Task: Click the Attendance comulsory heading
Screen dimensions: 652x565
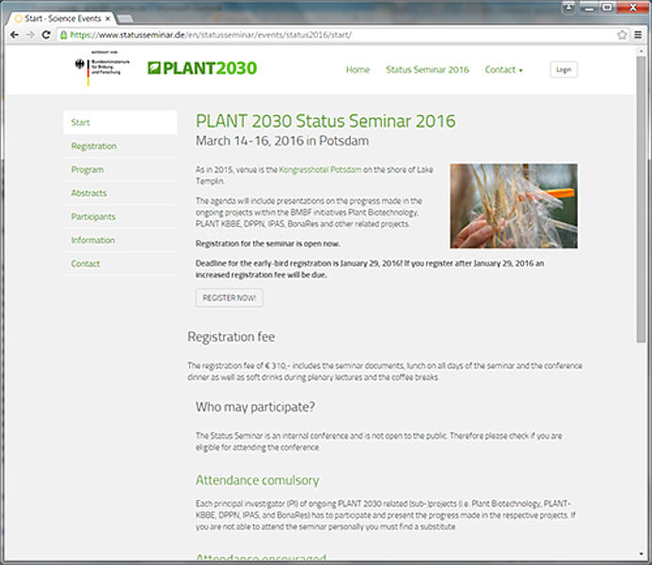Action: [x=258, y=480]
